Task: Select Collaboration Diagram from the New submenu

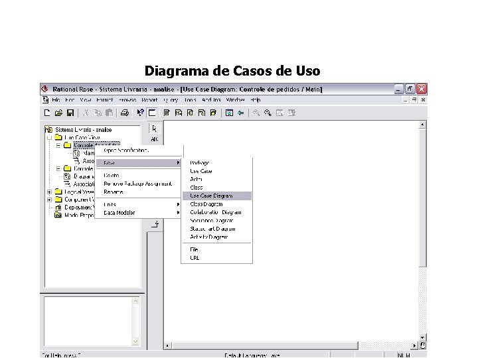Action: 216,213
